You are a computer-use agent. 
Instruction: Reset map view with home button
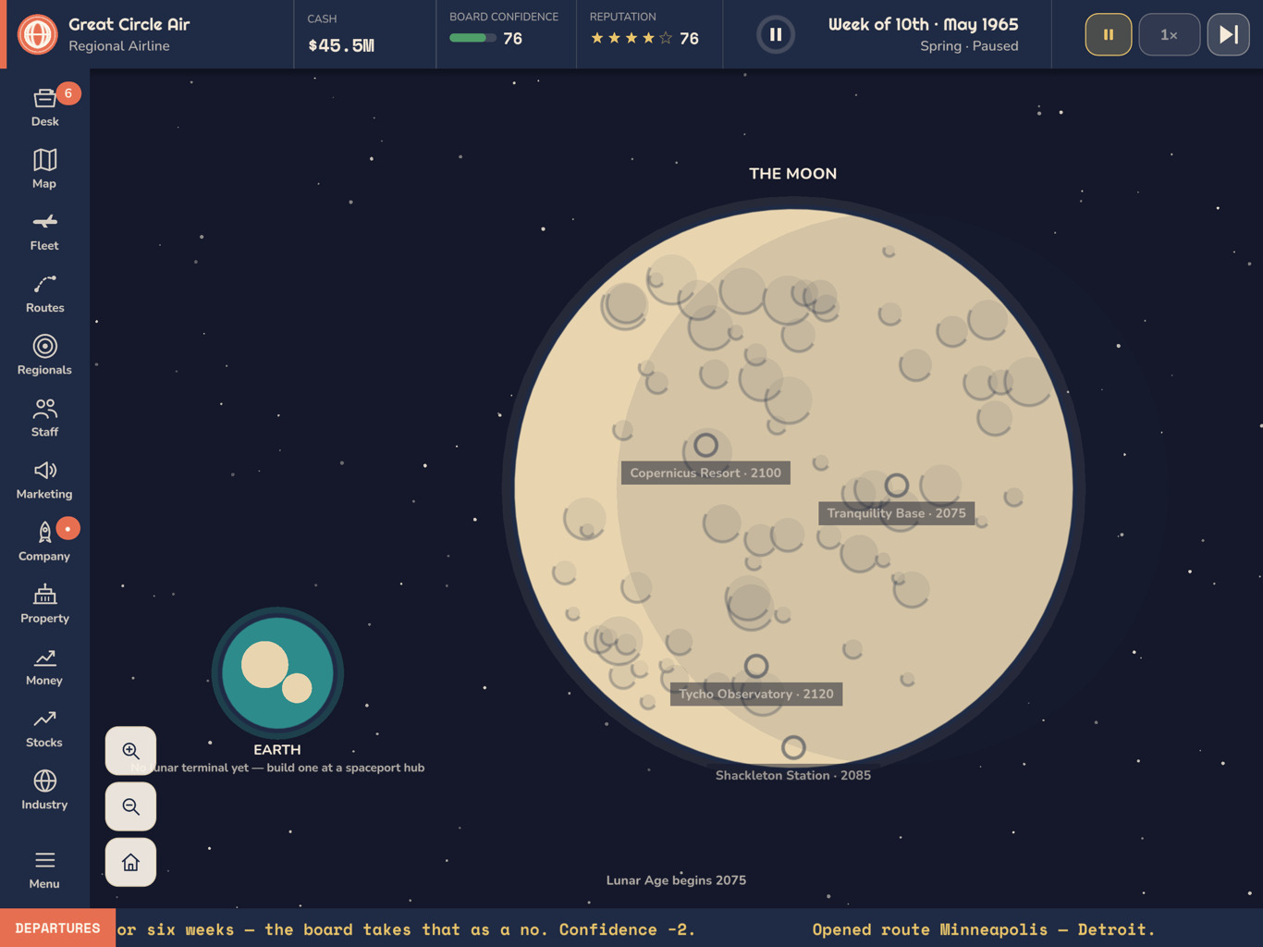pos(130,862)
